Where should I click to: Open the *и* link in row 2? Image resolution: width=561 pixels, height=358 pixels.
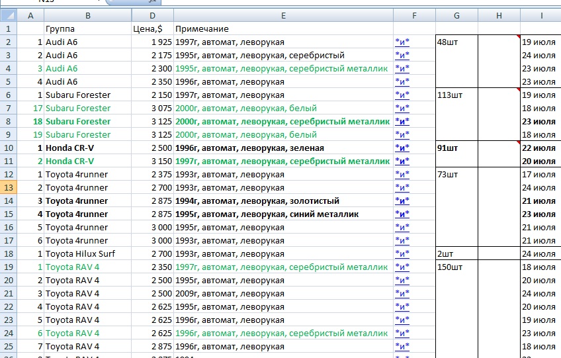click(402, 42)
